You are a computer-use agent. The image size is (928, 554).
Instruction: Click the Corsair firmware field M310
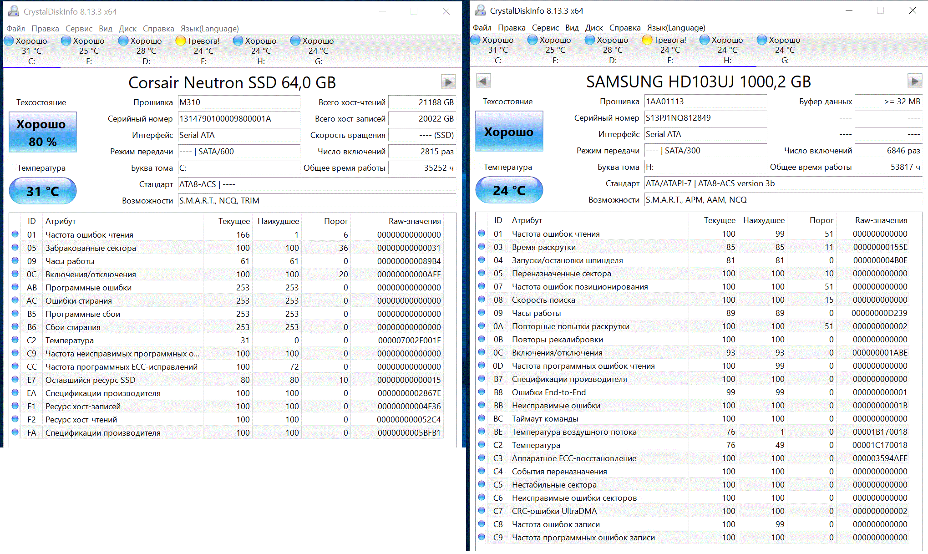239,102
